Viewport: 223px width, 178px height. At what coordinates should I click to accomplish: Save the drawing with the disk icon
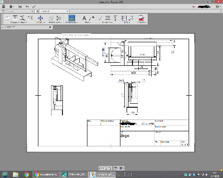point(20,7)
